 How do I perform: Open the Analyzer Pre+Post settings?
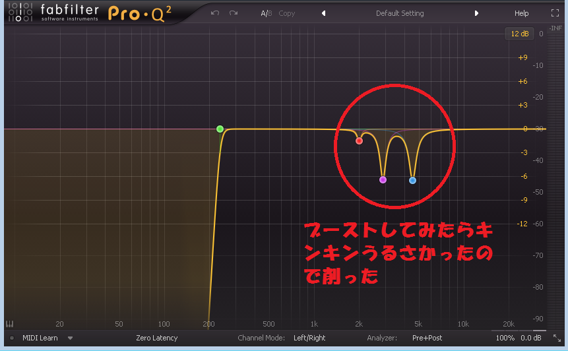pos(427,338)
